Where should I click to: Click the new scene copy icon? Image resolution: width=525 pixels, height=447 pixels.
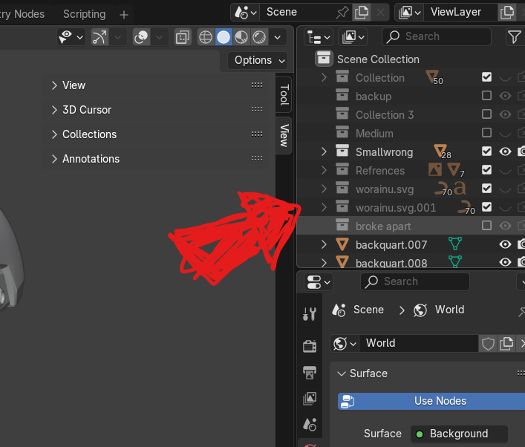[x=362, y=13]
